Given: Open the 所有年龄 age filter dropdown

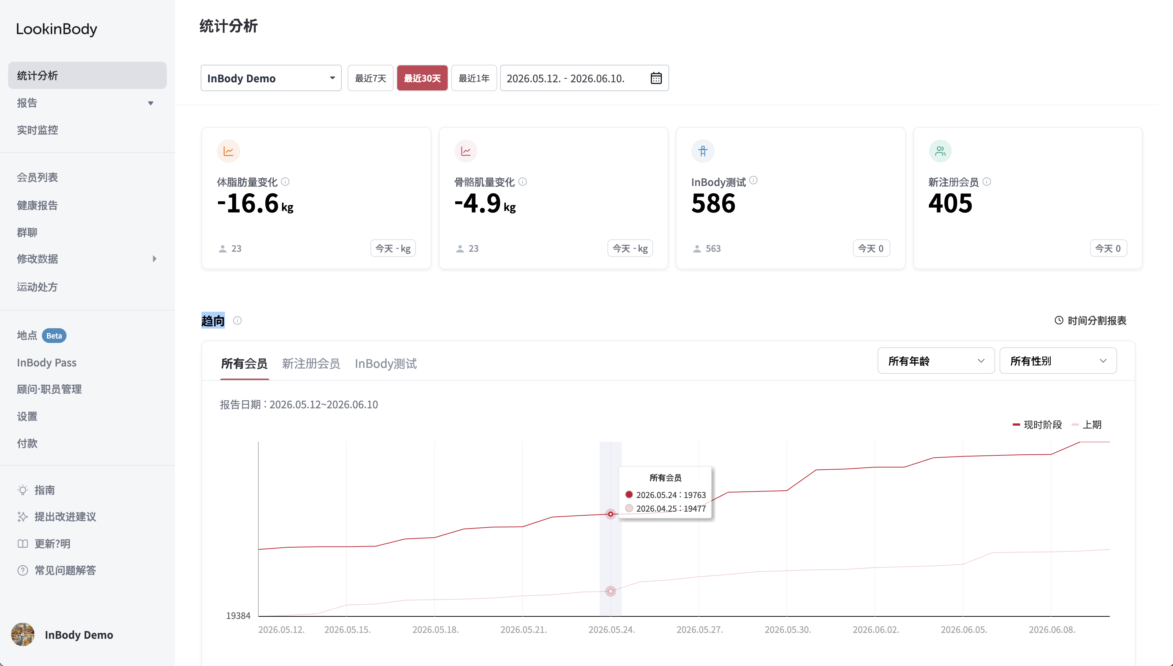Looking at the screenshot, I should tap(936, 361).
